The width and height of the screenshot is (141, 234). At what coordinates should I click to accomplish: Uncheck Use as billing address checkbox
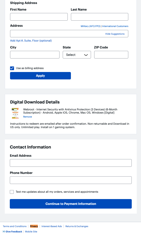[12, 68]
